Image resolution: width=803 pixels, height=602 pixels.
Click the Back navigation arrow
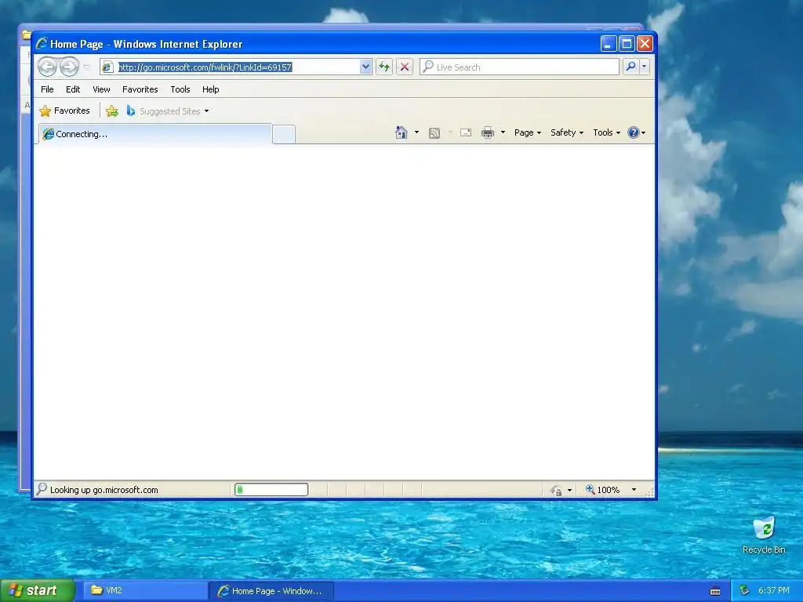(47, 67)
